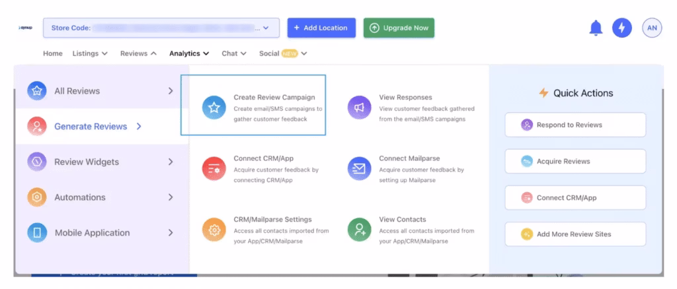Image resolution: width=677 pixels, height=289 pixels.
Task: Click the Add Location button
Action: [321, 28]
